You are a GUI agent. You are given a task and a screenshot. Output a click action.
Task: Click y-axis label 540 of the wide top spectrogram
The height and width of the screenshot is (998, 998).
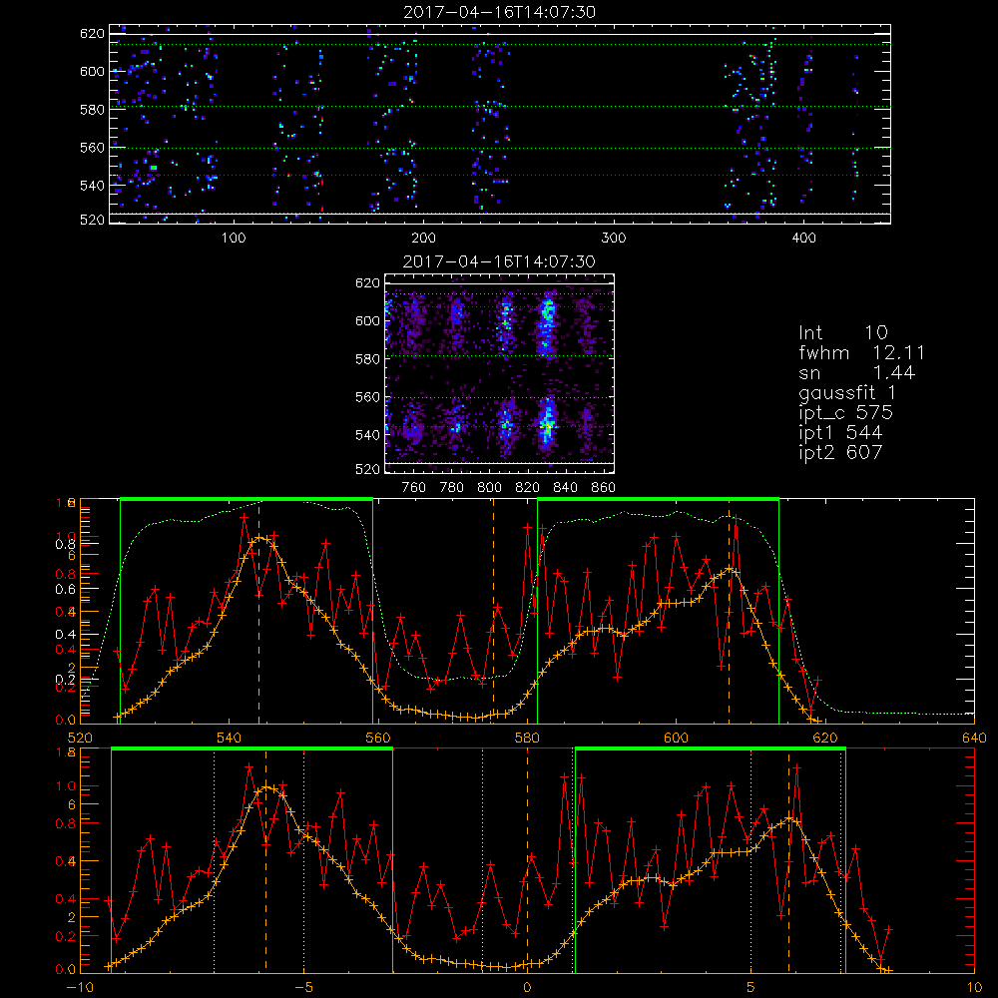tap(92, 186)
